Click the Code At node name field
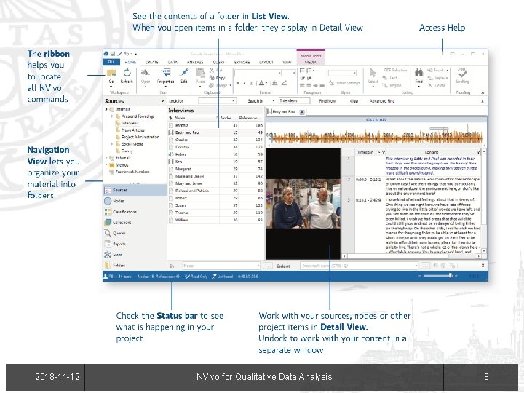 (359, 266)
